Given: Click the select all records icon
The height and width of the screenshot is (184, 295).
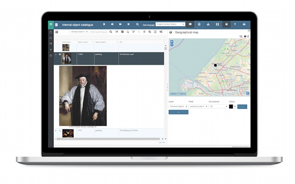Looking at the screenshot, I should click(x=117, y=32).
